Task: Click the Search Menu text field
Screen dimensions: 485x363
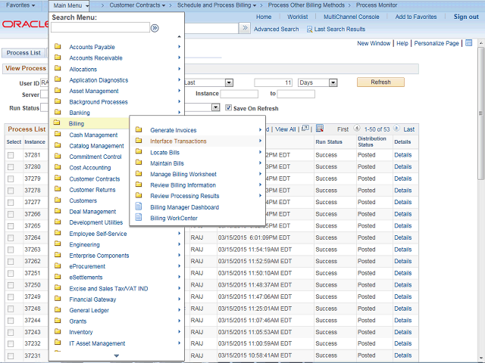Action: coord(100,28)
